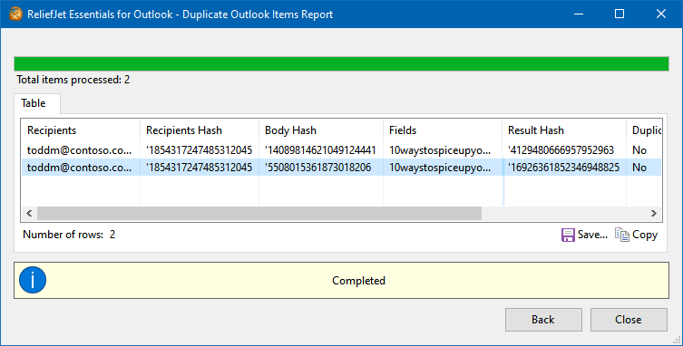Image resolution: width=683 pixels, height=346 pixels.
Task: Click the Result Hash column header
Action: pyautogui.click(x=564, y=130)
